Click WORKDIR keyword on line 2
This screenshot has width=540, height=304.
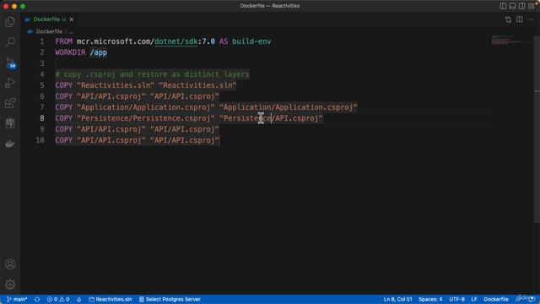[70, 52]
